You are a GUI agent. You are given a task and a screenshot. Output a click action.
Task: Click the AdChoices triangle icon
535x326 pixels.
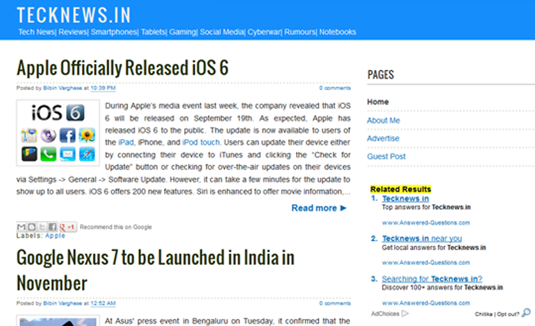click(404, 314)
